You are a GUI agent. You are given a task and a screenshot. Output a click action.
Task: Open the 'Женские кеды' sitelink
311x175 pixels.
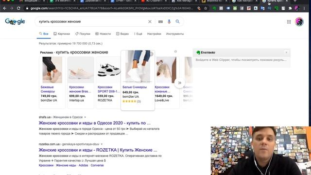coord(66,165)
